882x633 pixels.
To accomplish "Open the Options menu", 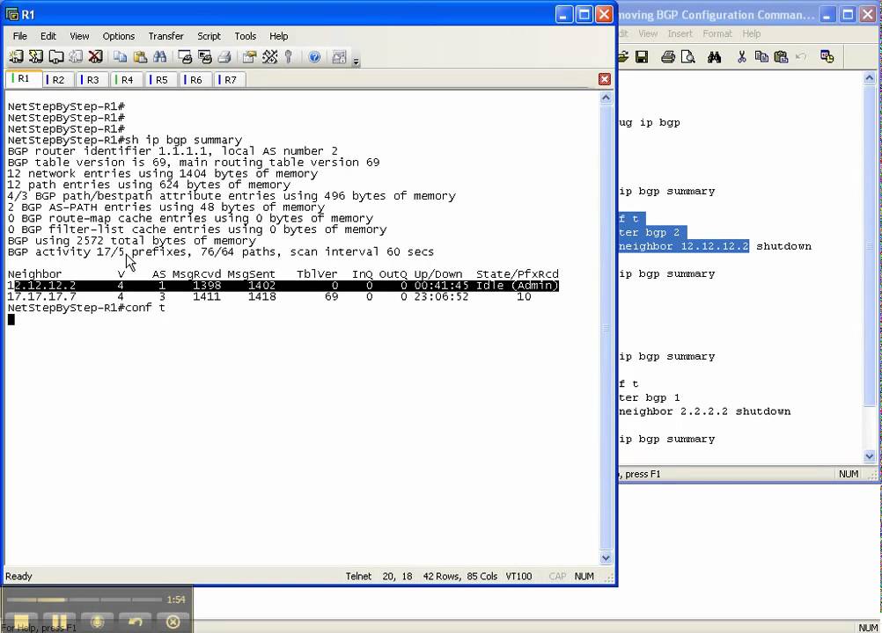I will [x=119, y=36].
